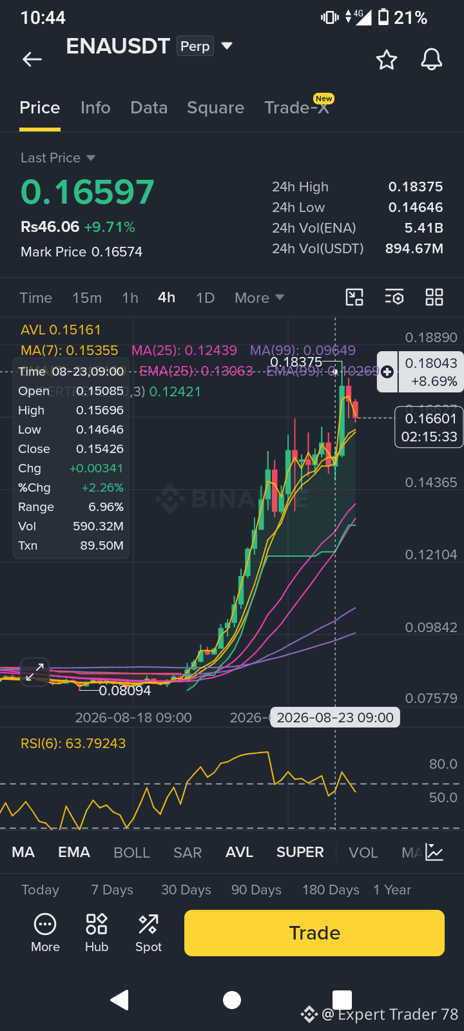Tap Android back navigation button
This screenshot has height=1031, width=464.
click(x=120, y=1000)
